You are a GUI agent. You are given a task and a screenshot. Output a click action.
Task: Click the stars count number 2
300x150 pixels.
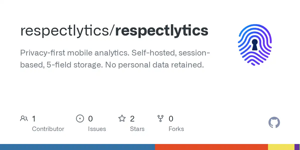coord(132,119)
